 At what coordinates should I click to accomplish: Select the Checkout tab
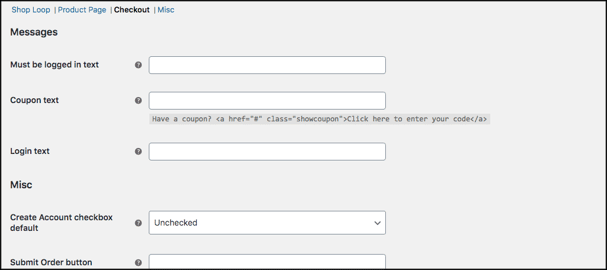click(x=132, y=9)
